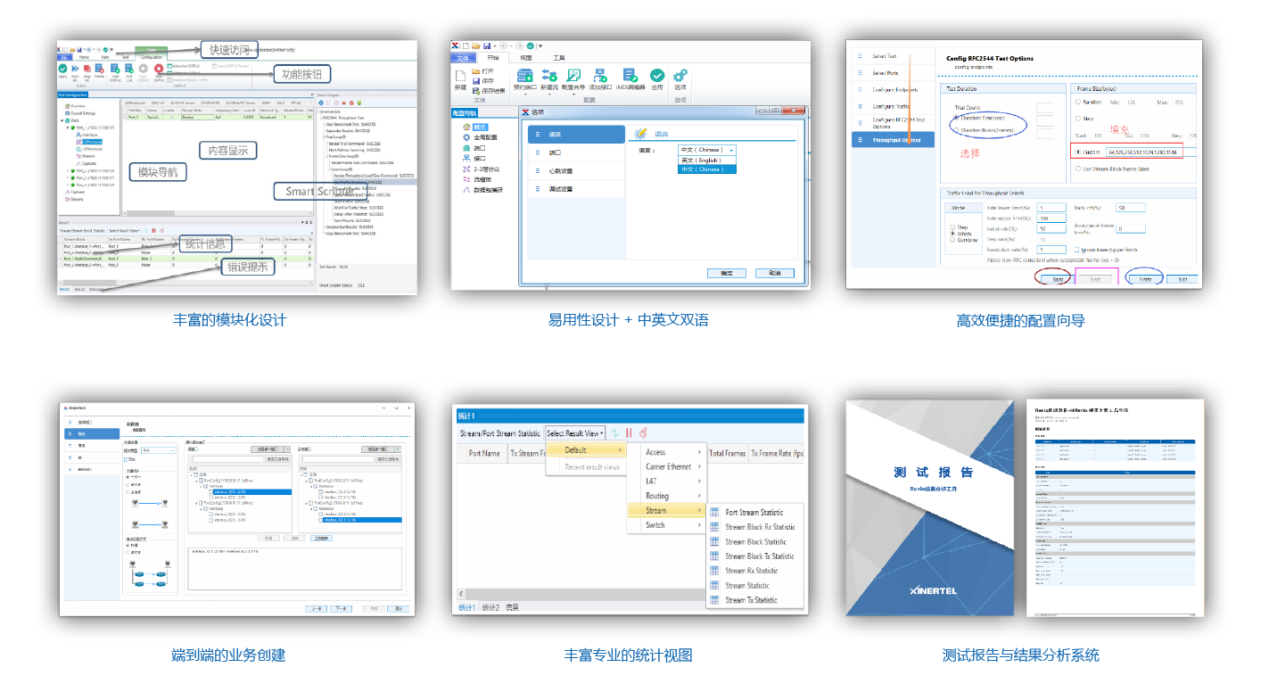The image size is (1269, 692).
Task: Select Use Stream Block Frame Sizes radio
Action: click(x=1077, y=169)
